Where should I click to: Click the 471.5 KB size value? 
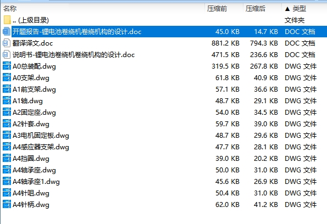tap(225, 54)
